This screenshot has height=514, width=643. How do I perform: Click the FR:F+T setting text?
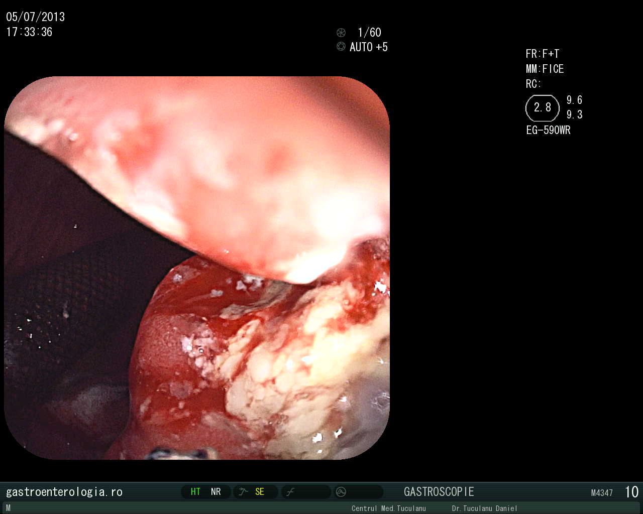543,54
